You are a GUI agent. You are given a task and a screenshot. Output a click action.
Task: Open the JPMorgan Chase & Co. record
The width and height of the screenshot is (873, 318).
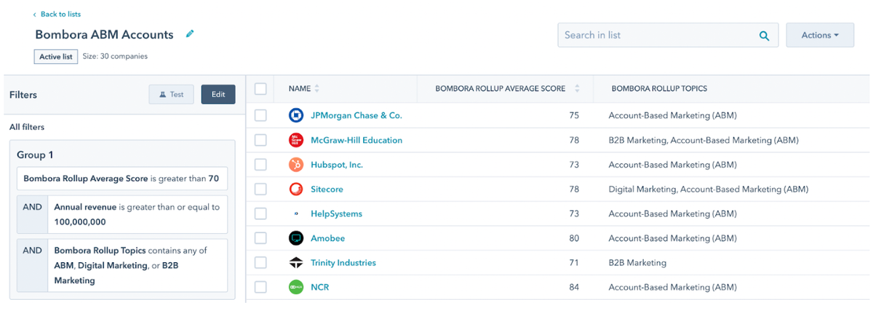[x=356, y=115]
